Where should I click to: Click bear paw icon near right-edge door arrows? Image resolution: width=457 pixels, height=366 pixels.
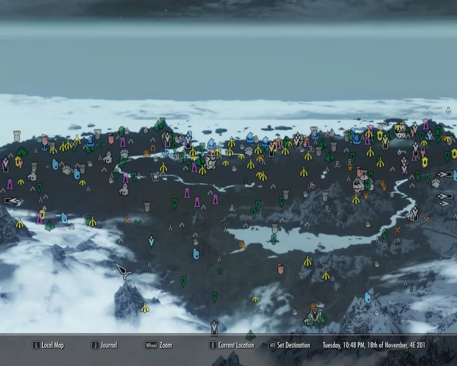click(436, 183)
